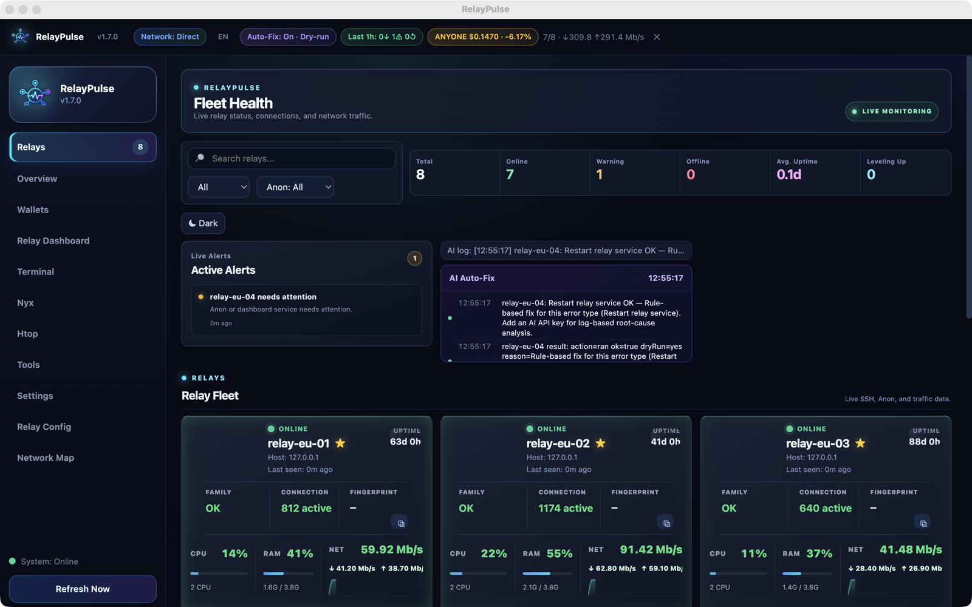Click the 7/8 traffic summary text

(x=594, y=37)
